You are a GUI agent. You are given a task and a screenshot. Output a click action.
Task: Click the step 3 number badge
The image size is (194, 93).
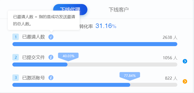16,78
